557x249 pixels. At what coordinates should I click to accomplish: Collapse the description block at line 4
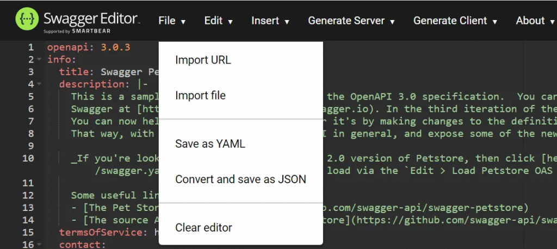click(x=39, y=84)
